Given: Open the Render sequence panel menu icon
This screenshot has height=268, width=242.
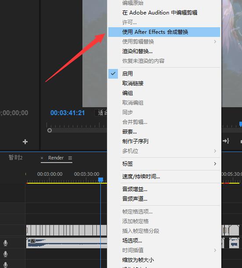Looking at the screenshot, I should coord(70,158).
